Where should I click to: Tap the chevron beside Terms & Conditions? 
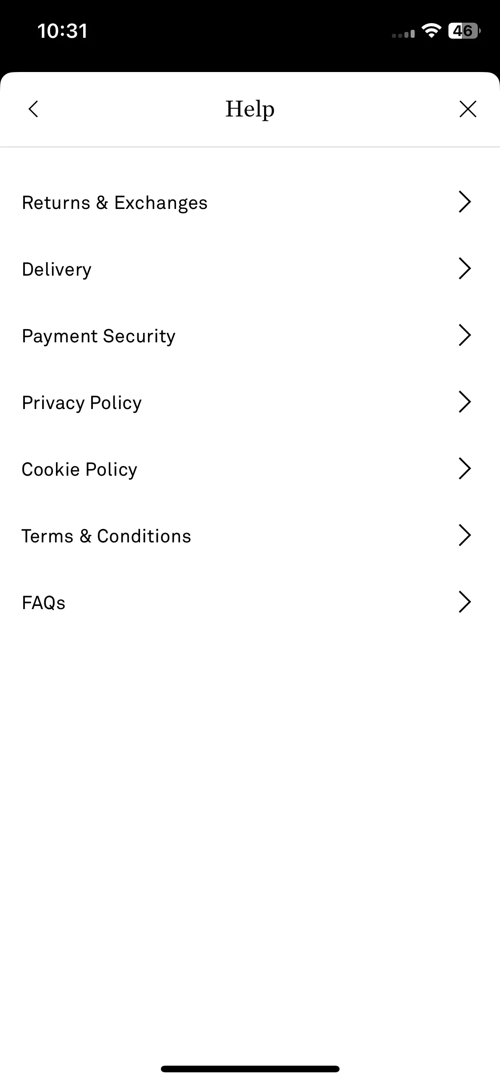pos(464,535)
